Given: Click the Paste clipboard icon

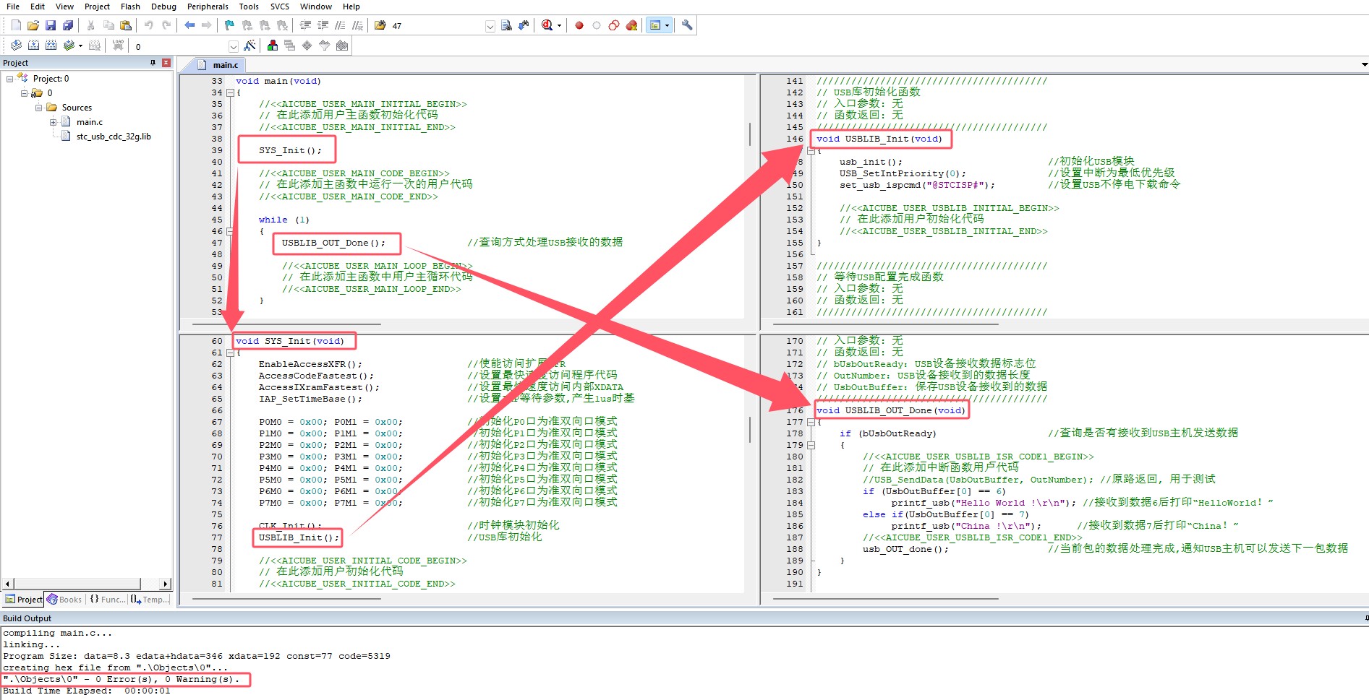Looking at the screenshot, I should pyautogui.click(x=126, y=25).
